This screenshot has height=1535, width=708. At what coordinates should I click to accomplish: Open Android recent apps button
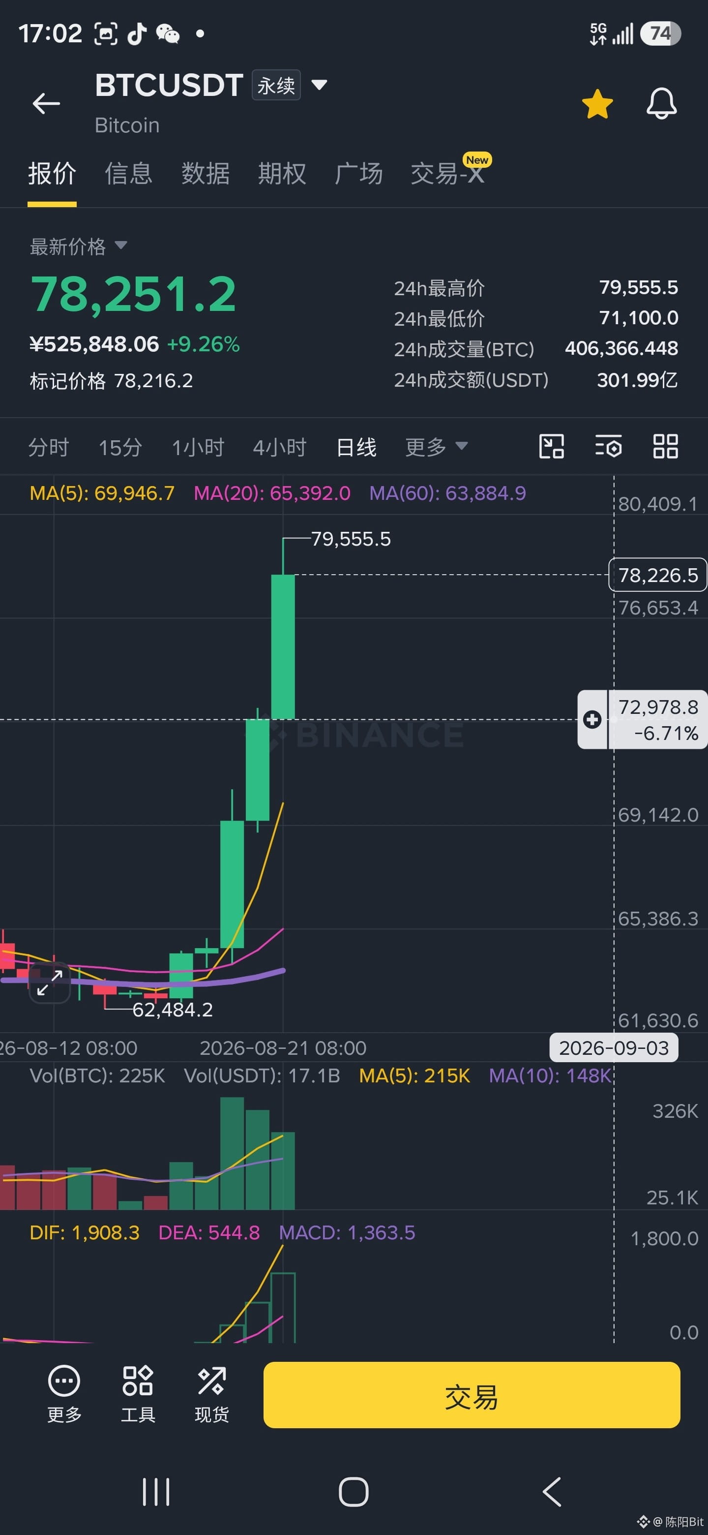pos(156,1492)
